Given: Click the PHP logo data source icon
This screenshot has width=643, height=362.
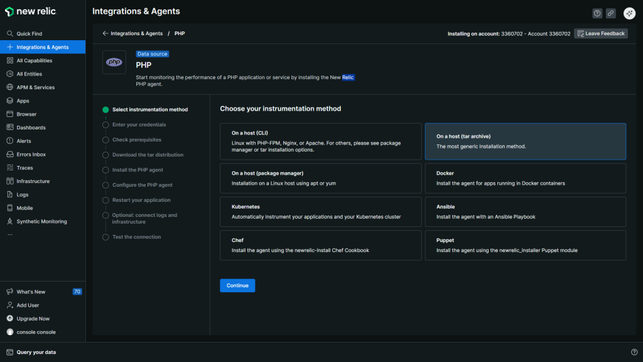Looking at the screenshot, I should point(114,62).
